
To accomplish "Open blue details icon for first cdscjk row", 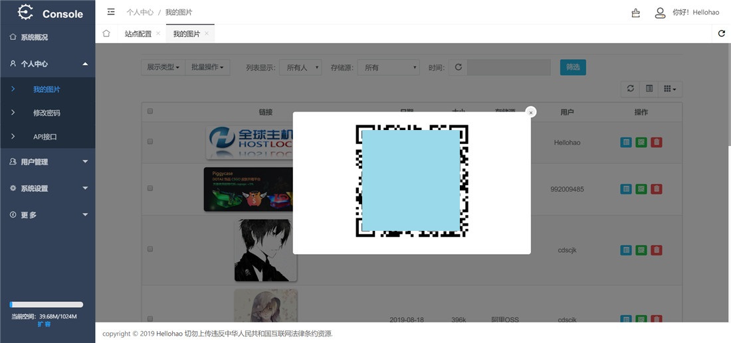I will click(625, 250).
